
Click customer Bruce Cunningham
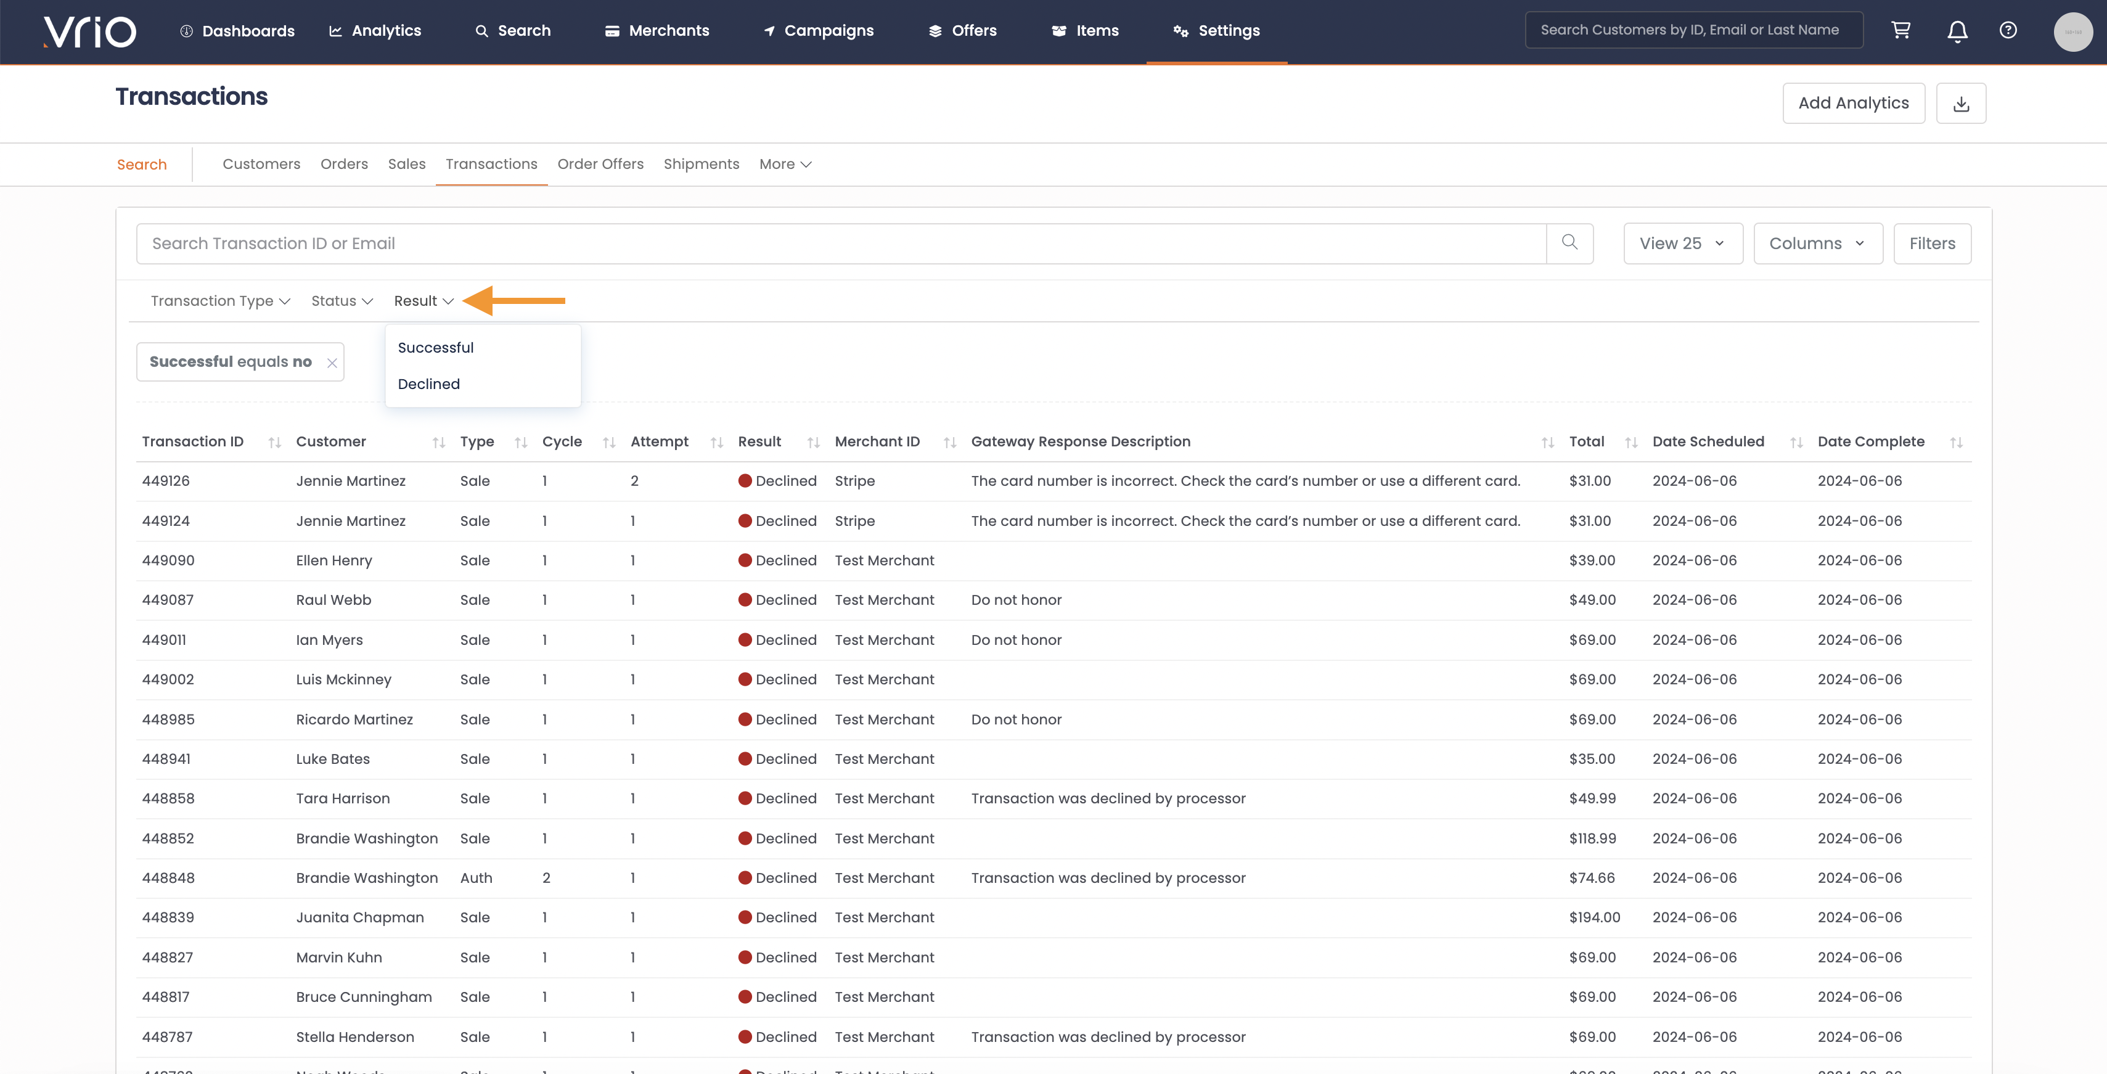(x=364, y=997)
